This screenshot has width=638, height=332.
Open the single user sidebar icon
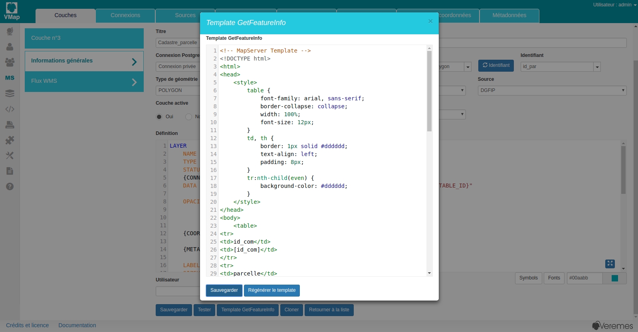pos(10,47)
